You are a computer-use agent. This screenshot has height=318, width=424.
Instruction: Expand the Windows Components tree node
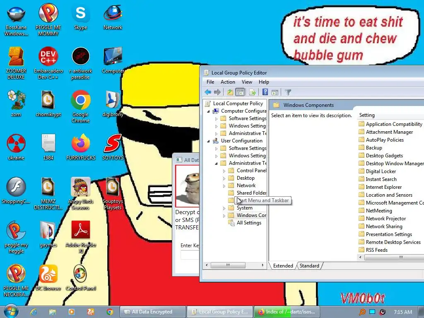point(224,216)
